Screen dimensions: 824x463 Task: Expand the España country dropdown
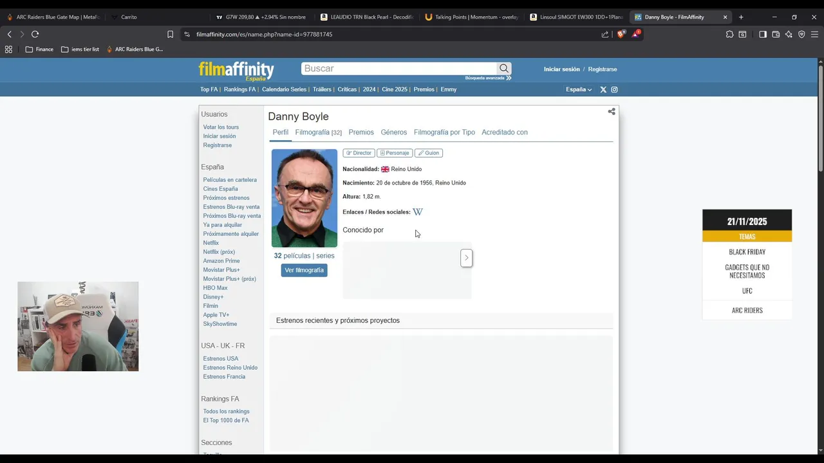click(579, 89)
